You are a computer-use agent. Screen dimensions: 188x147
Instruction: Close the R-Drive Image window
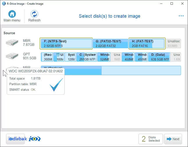point(182,3)
